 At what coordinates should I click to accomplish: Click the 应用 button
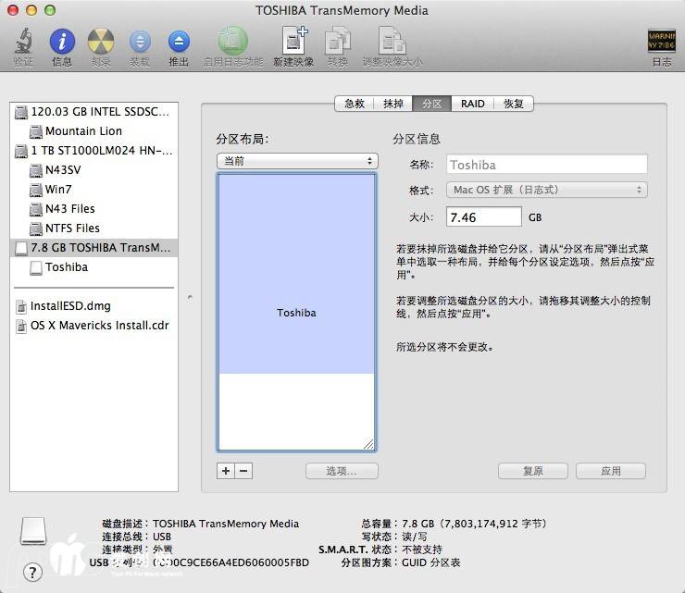pyautogui.click(x=610, y=471)
